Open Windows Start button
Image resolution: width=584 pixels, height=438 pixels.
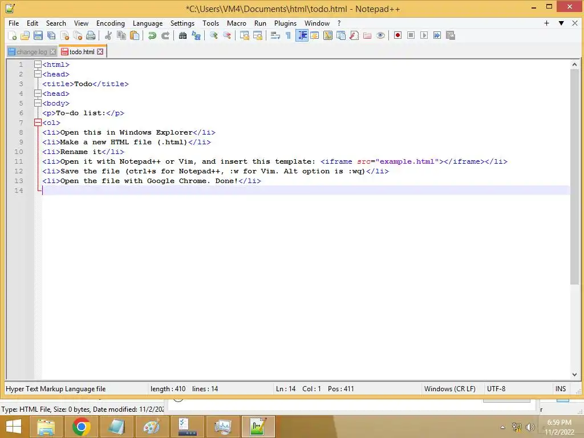[14, 427]
